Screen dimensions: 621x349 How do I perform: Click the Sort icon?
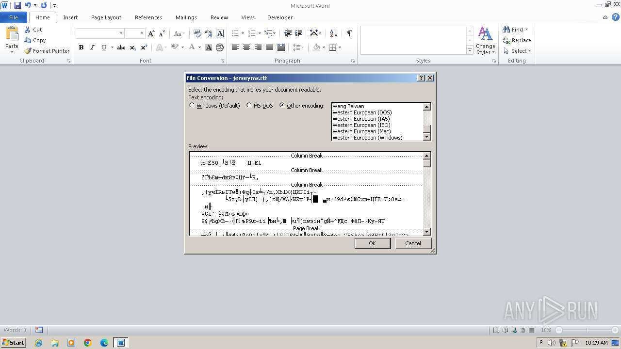point(333,33)
